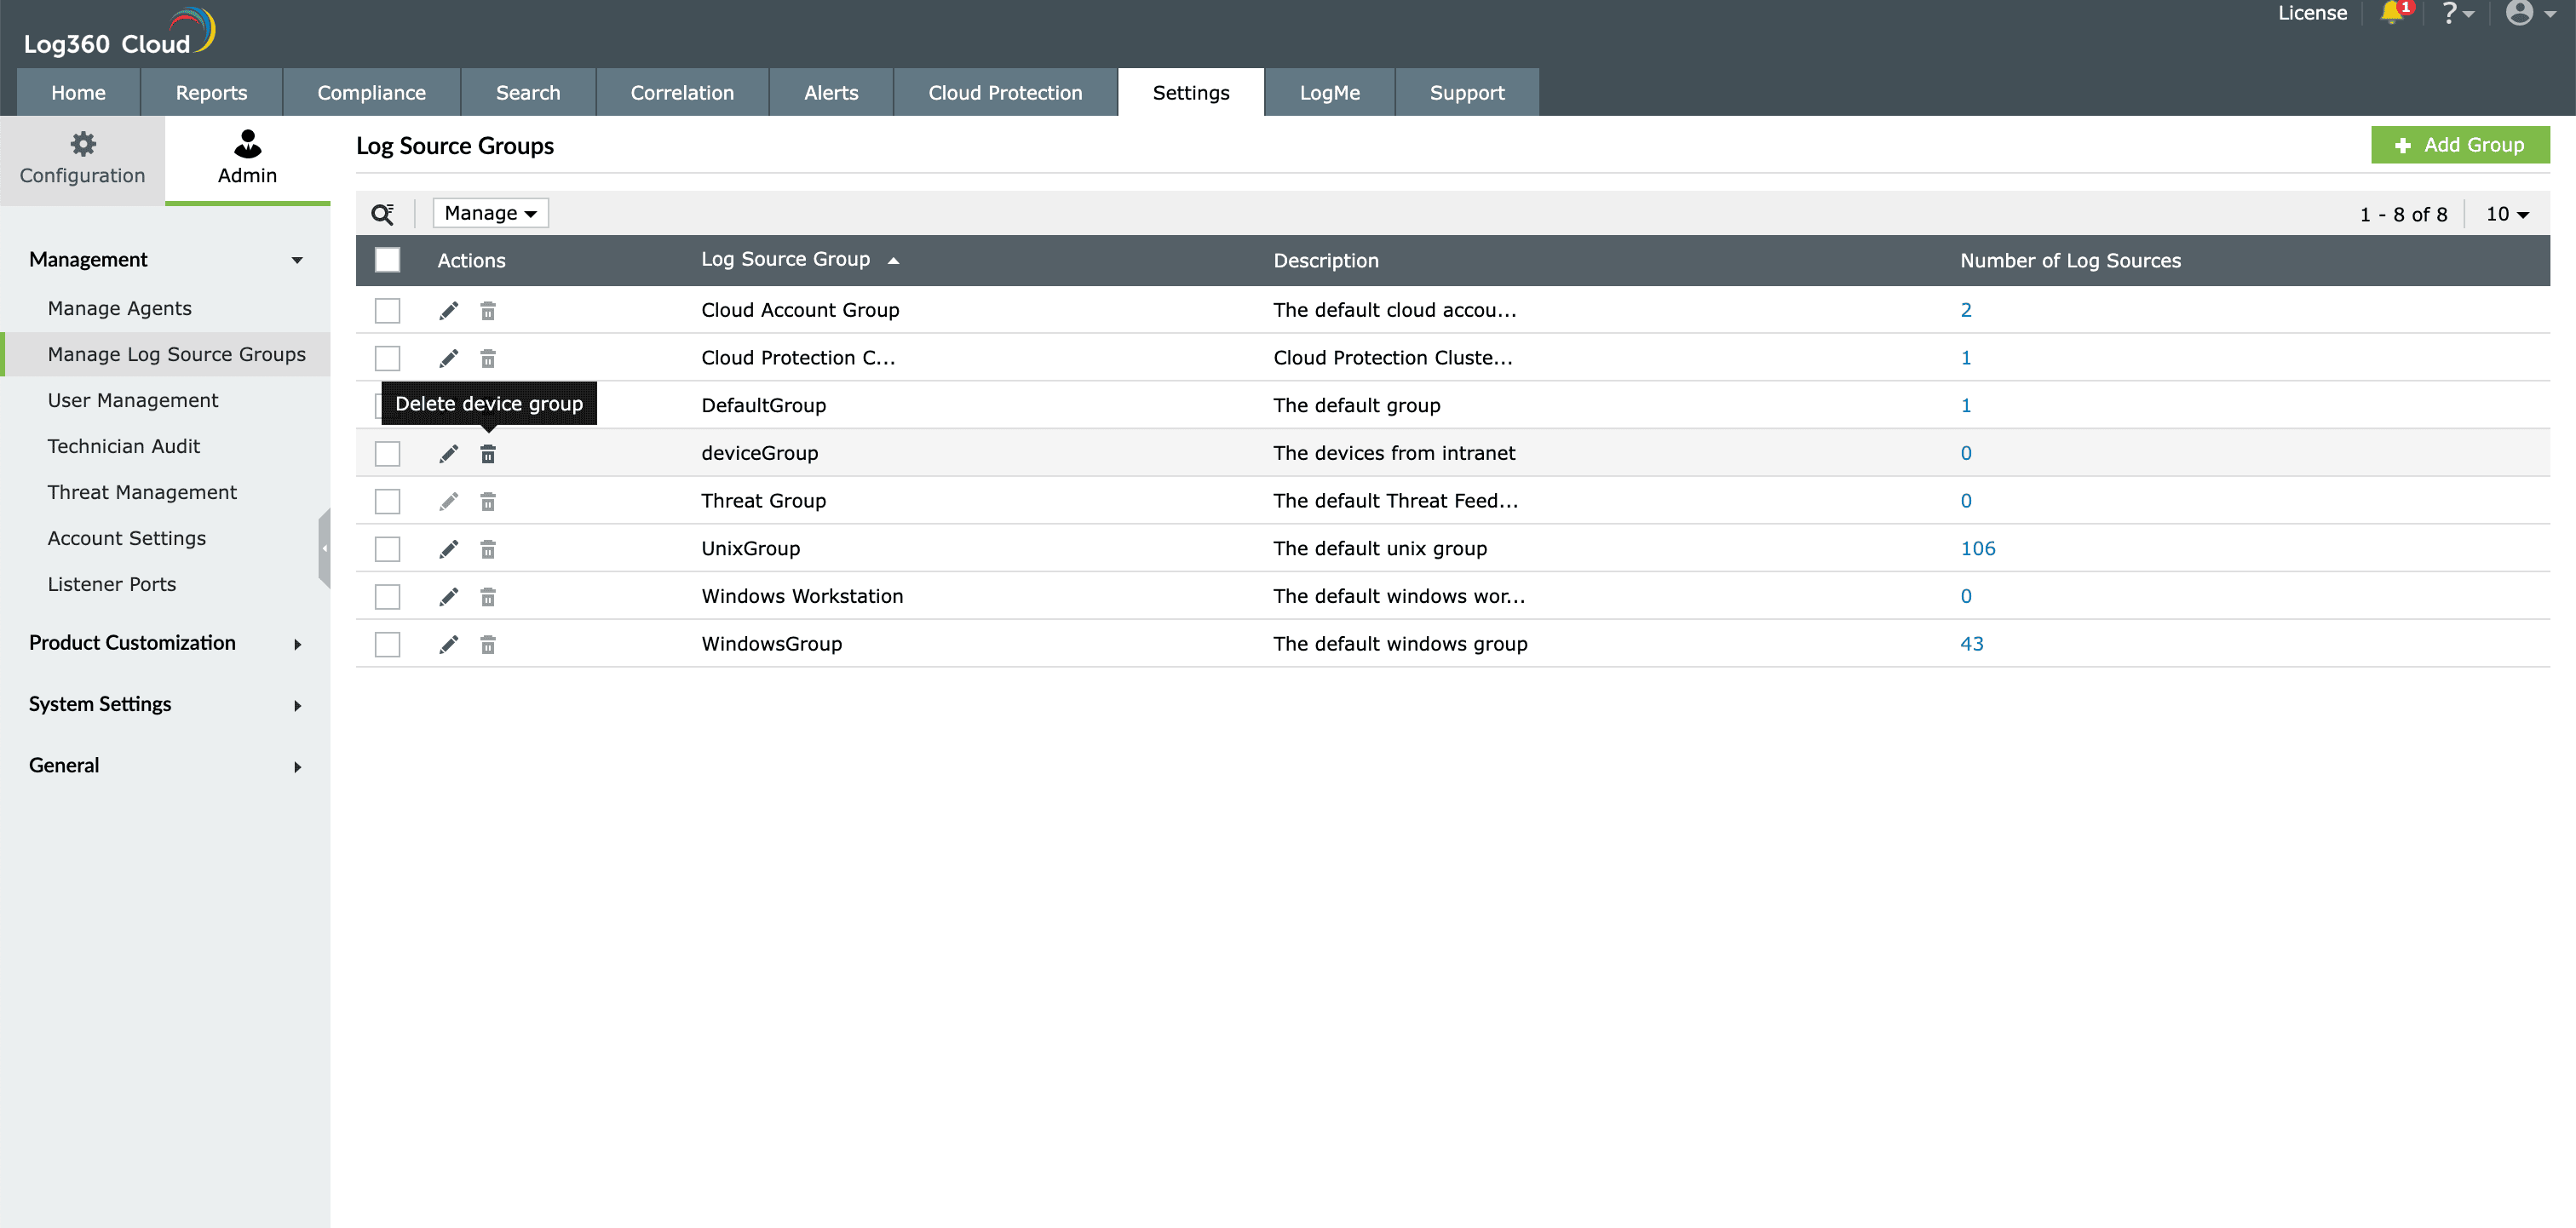Open the table search icon

(x=382, y=214)
